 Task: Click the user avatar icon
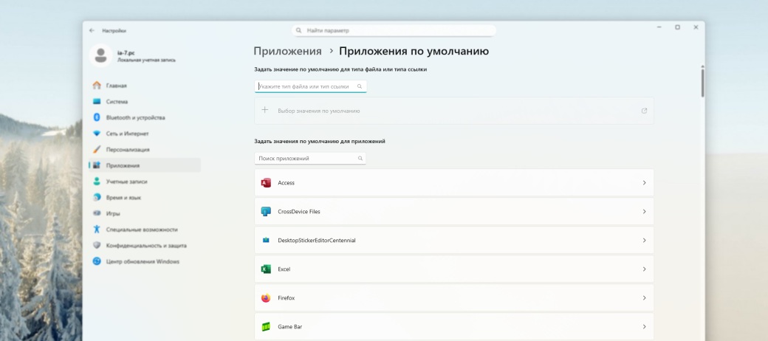101,56
